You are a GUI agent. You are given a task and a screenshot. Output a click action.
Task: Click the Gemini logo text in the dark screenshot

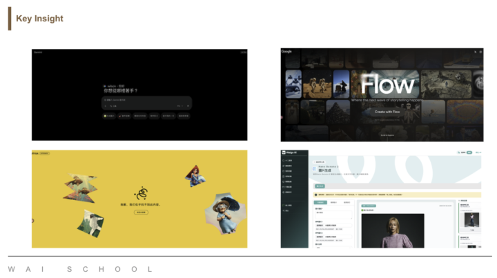[x=38, y=52]
